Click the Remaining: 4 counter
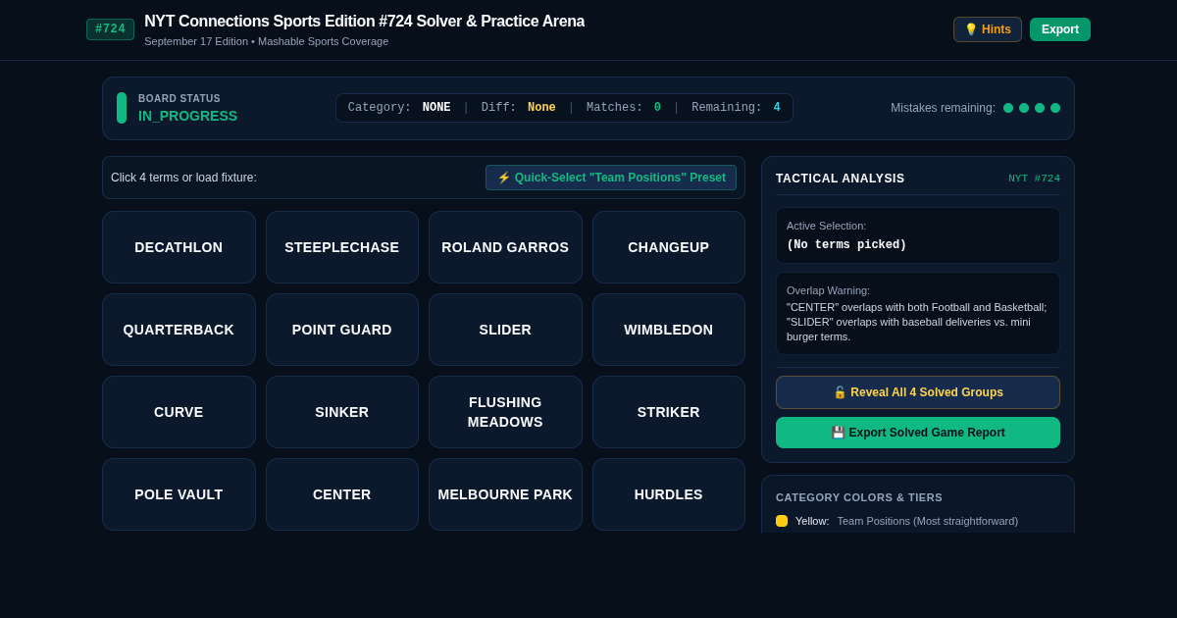Viewport: 1177px width, 618px height. point(736,108)
